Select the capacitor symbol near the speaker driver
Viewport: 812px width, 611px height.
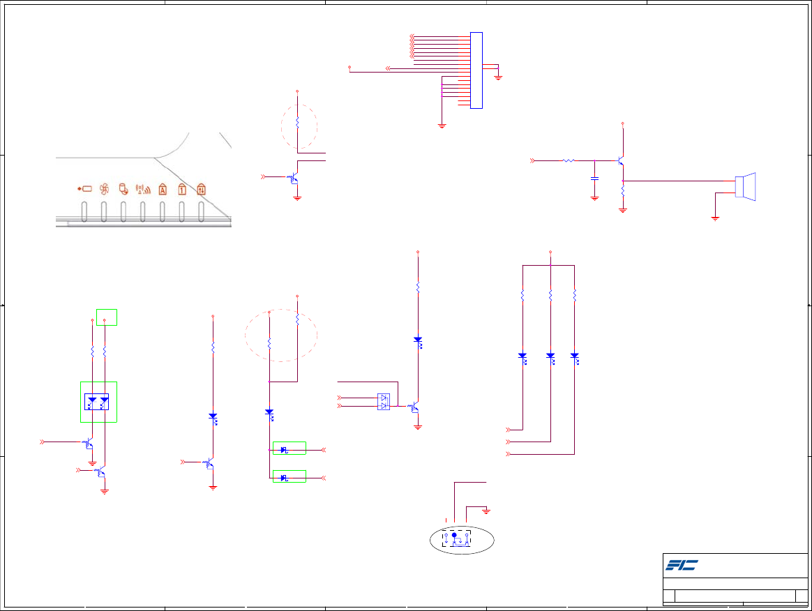(594, 178)
